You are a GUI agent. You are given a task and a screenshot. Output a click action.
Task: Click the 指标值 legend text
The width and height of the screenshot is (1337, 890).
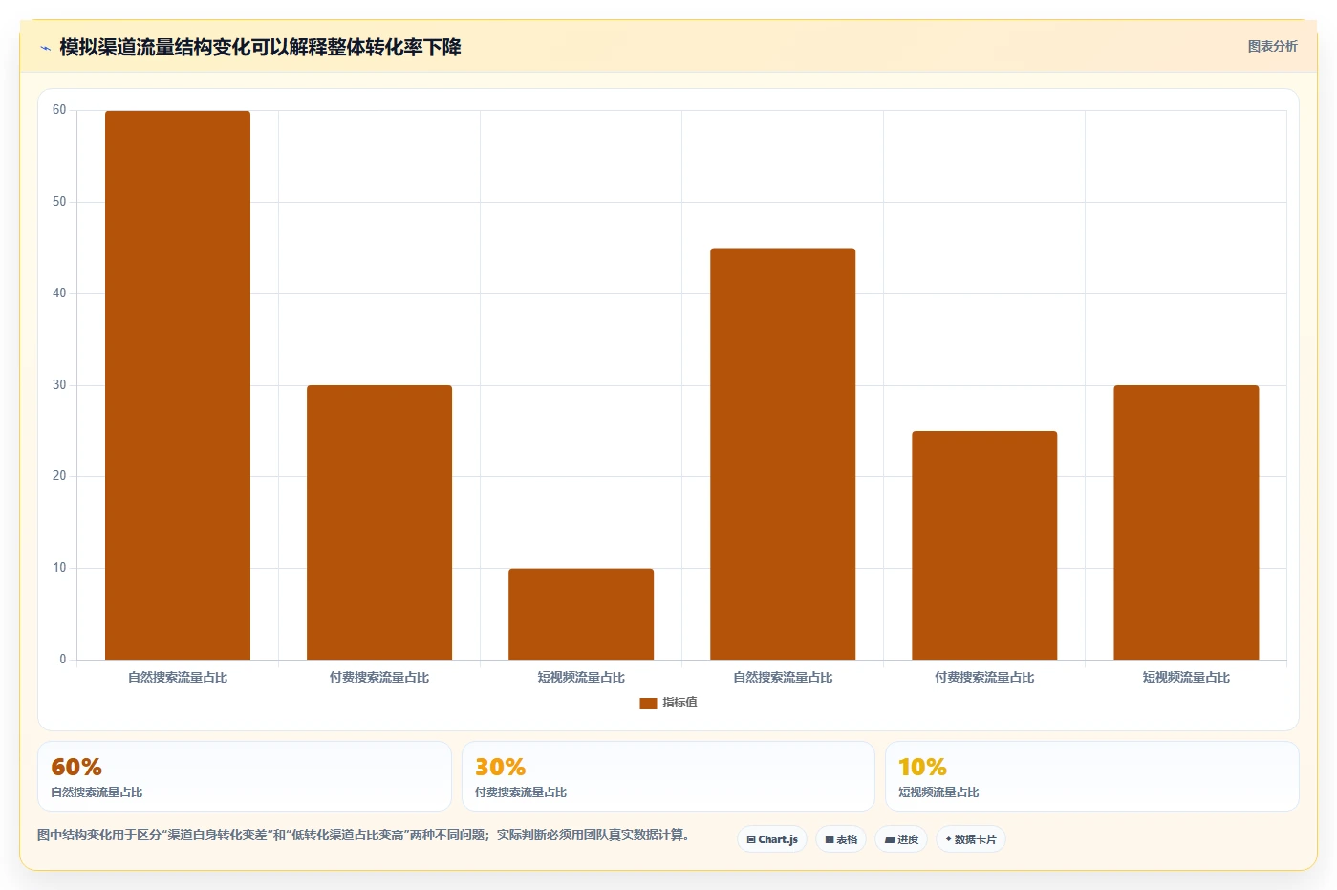pos(680,703)
